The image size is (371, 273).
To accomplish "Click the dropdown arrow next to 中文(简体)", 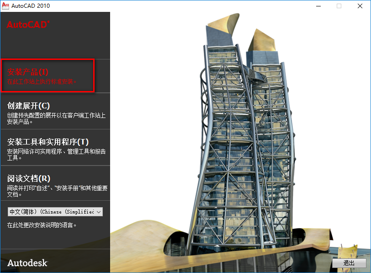I will click(x=98, y=212).
